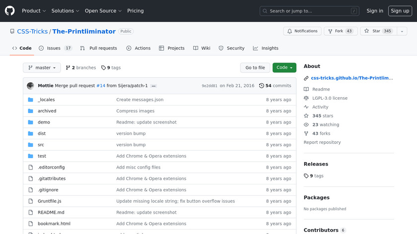
Task: Click the Go to file button
Action: (255, 68)
